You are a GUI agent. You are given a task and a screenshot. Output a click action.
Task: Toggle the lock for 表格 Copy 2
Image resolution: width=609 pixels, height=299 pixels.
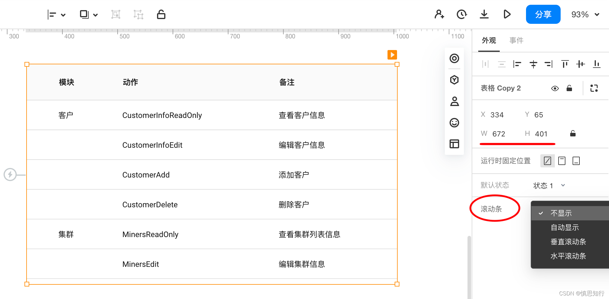pyautogui.click(x=569, y=88)
